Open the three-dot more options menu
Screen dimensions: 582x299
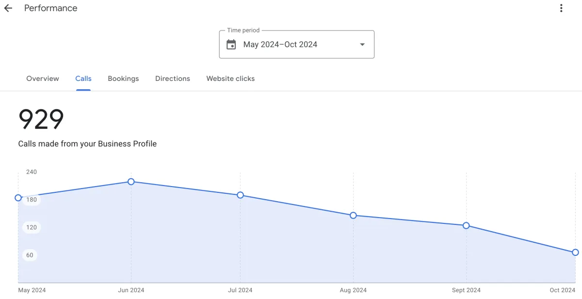[x=561, y=8]
